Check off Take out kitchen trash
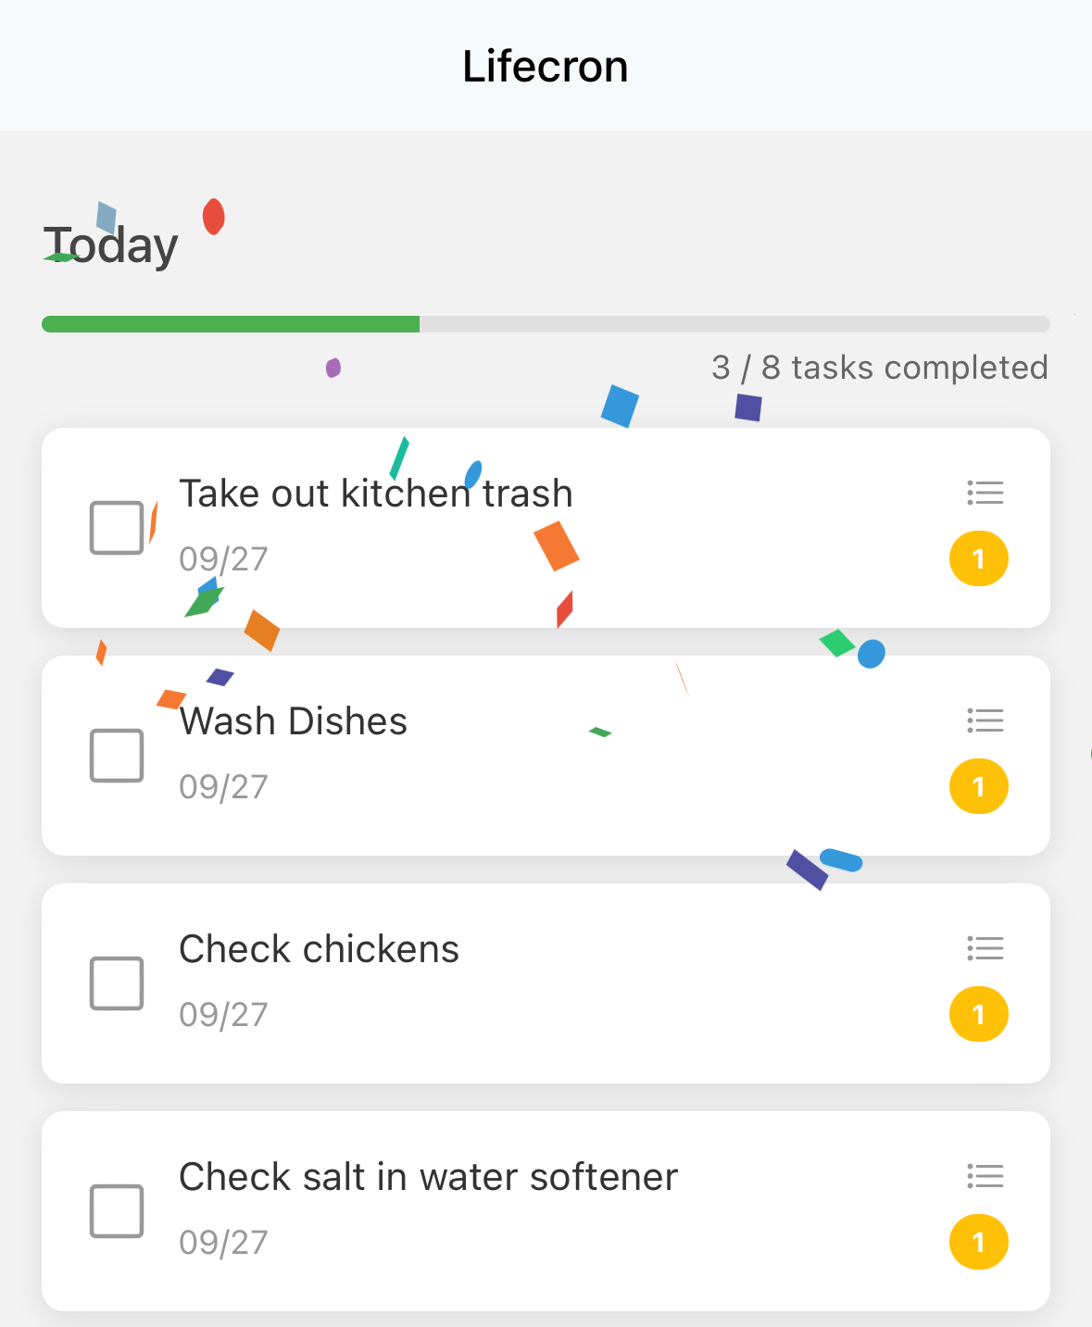 click(x=117, y=528)
